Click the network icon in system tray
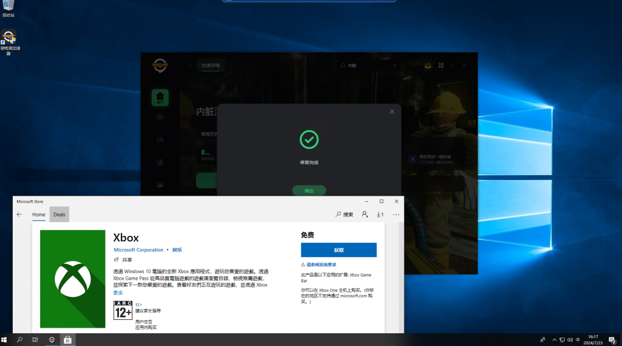Viewport: 622px width, 346px height. click(x=562, y=340)
